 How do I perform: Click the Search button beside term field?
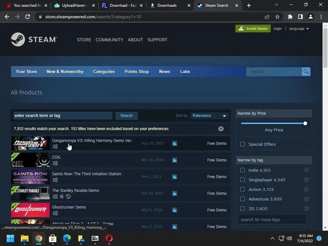tap(126, 115)
